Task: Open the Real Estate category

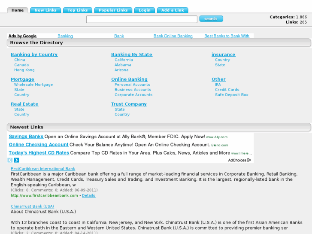Action: pyautogui.click(x=24, y=104)
